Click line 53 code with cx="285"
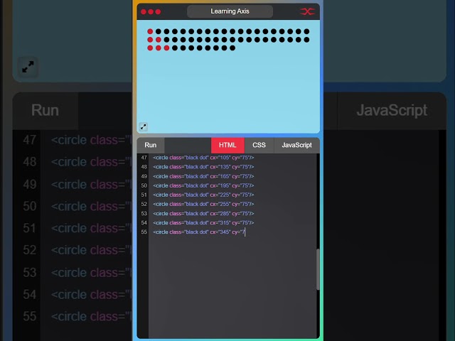Viewport: 455px width, 341px height. coord(203,213)
